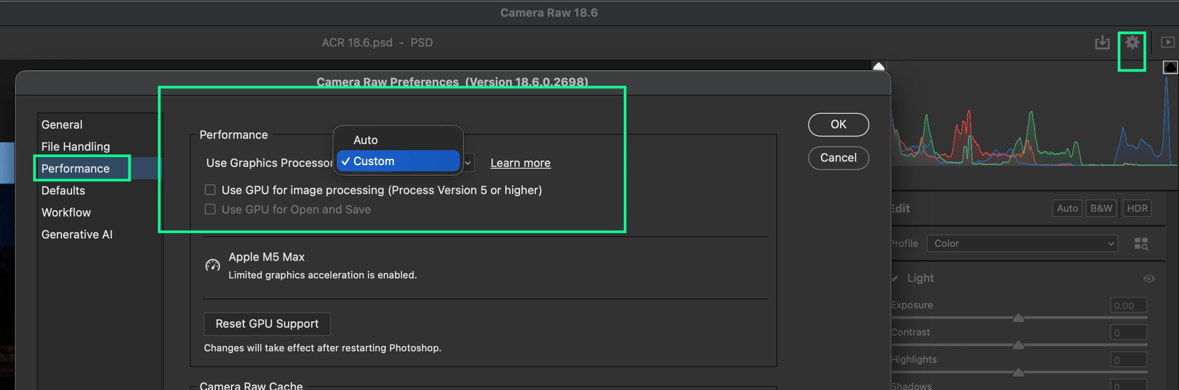Toggle highlight clipping warning in histogram
1179x390 pixels.
(1170, 67)
